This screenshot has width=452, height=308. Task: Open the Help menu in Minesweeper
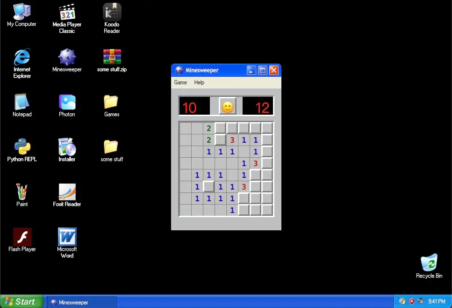pyautogui.click(x=199, y=82)
